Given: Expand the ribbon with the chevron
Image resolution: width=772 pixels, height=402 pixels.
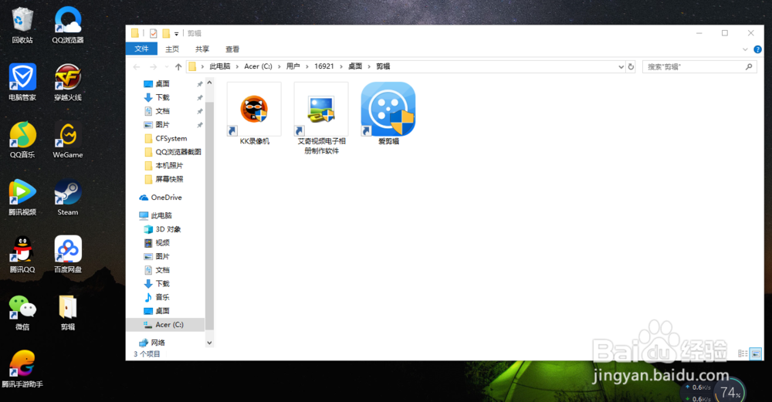Looking at the screenshot, I should tap(745, 49).
